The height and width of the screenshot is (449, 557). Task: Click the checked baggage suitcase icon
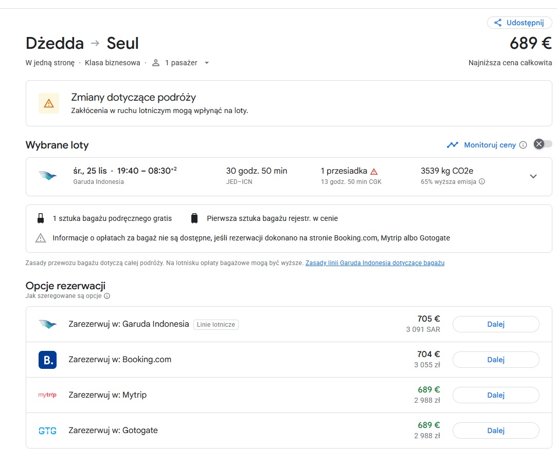tap(194, 218)
